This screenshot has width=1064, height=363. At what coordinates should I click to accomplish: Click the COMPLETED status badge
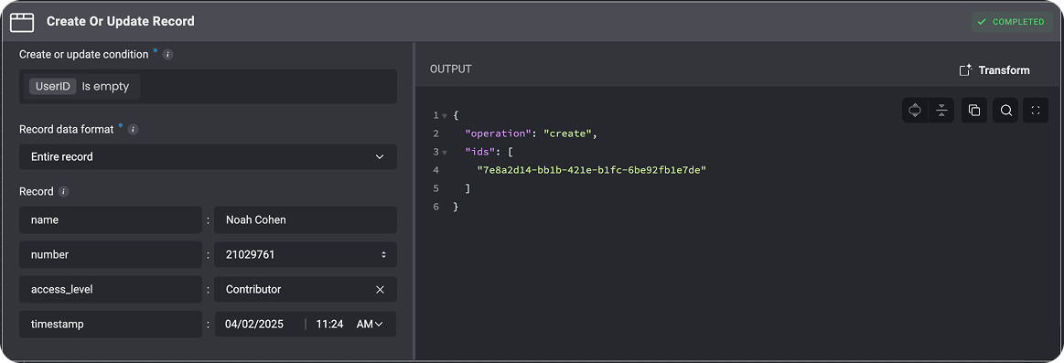[1012, 22]
